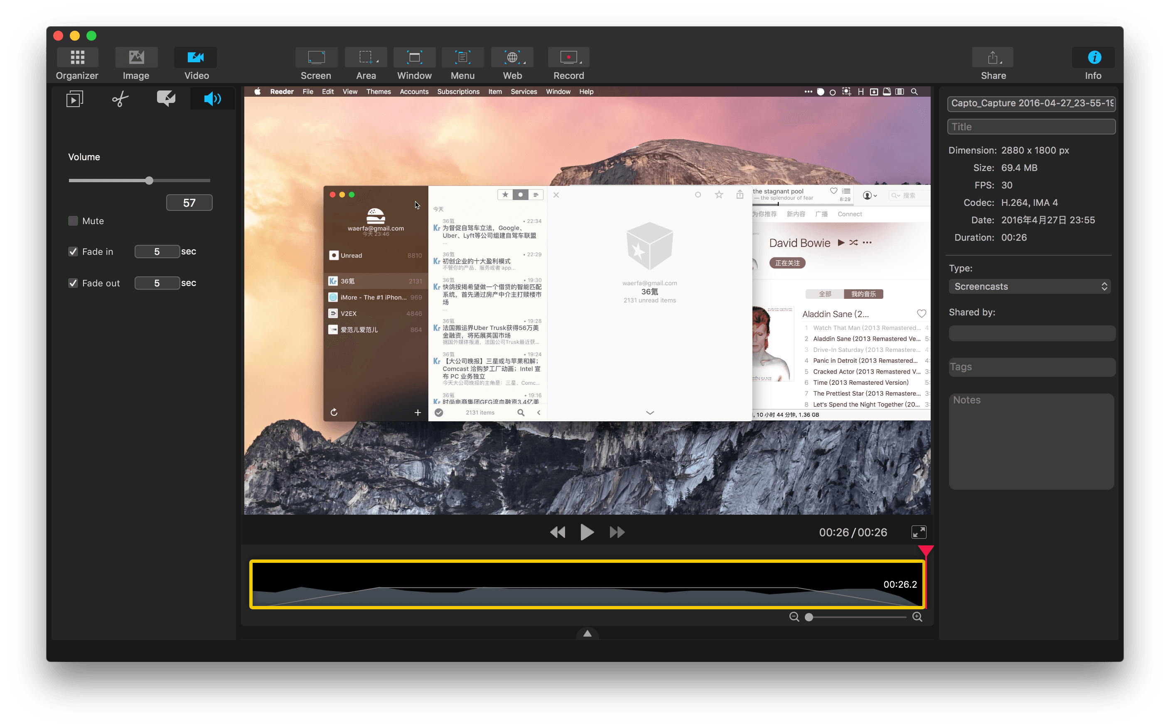Click the Reeder refresh icon
Viewport: 1170px width, 728px height.
click(334, 413)
